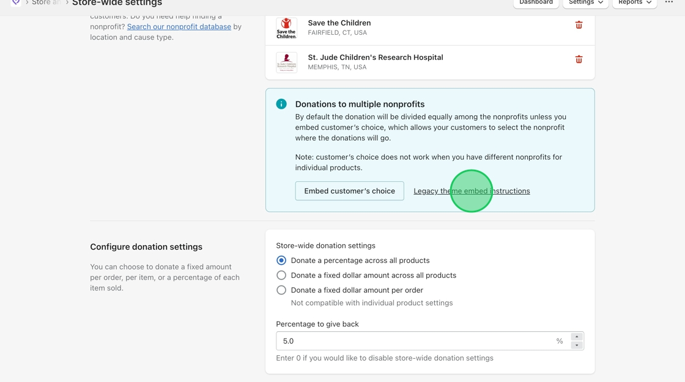Image resolution: width=685 pixels, height=382 pixels.
Task: Click the info icon in donations notice
Action: [x=281, y=104]
